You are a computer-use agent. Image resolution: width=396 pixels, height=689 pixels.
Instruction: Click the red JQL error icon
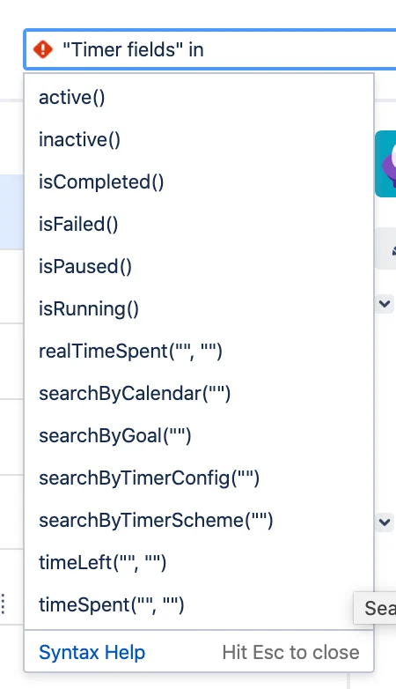(43, 49)
